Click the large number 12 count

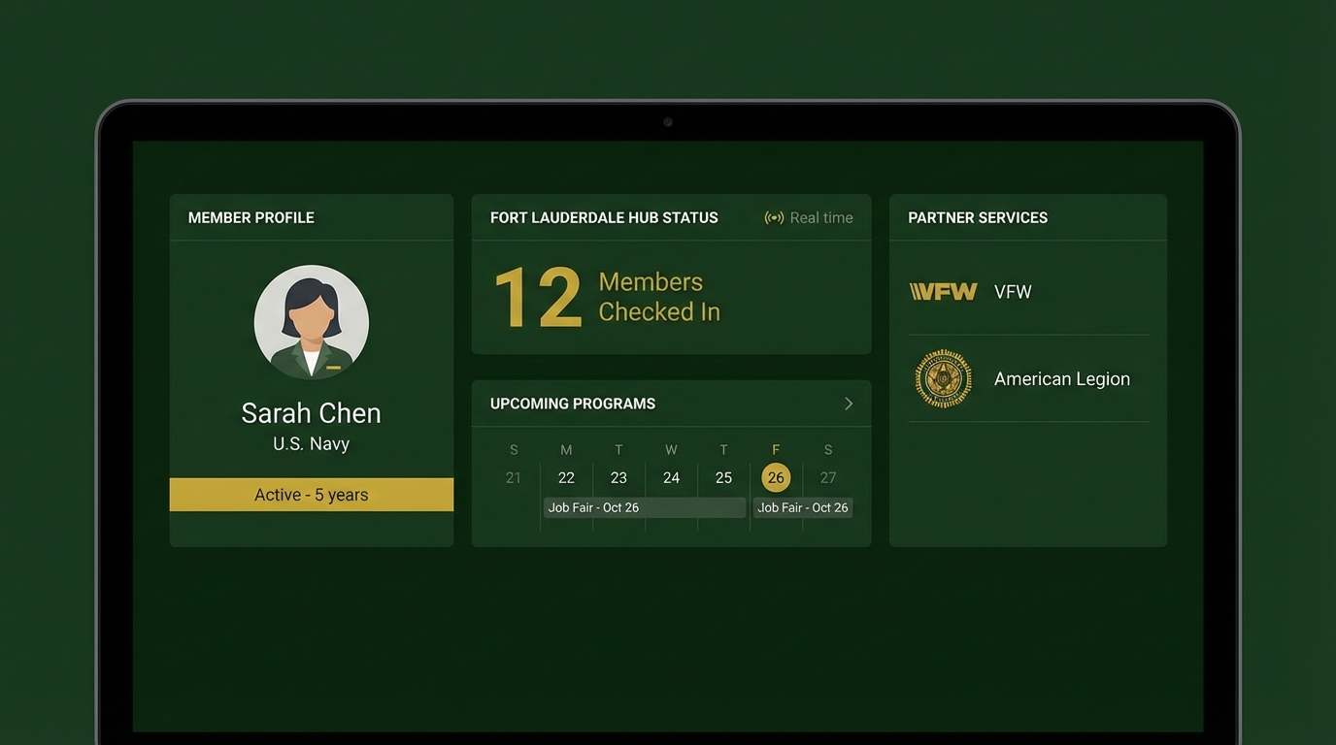pos(538,298)
